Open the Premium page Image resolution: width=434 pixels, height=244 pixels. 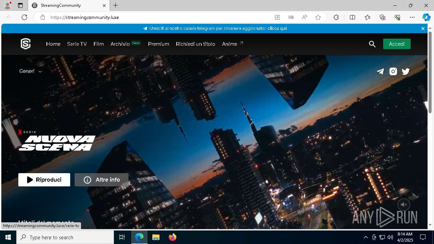point(159,44)
